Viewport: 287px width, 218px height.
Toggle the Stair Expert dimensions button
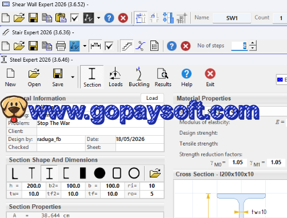(95, 46)
